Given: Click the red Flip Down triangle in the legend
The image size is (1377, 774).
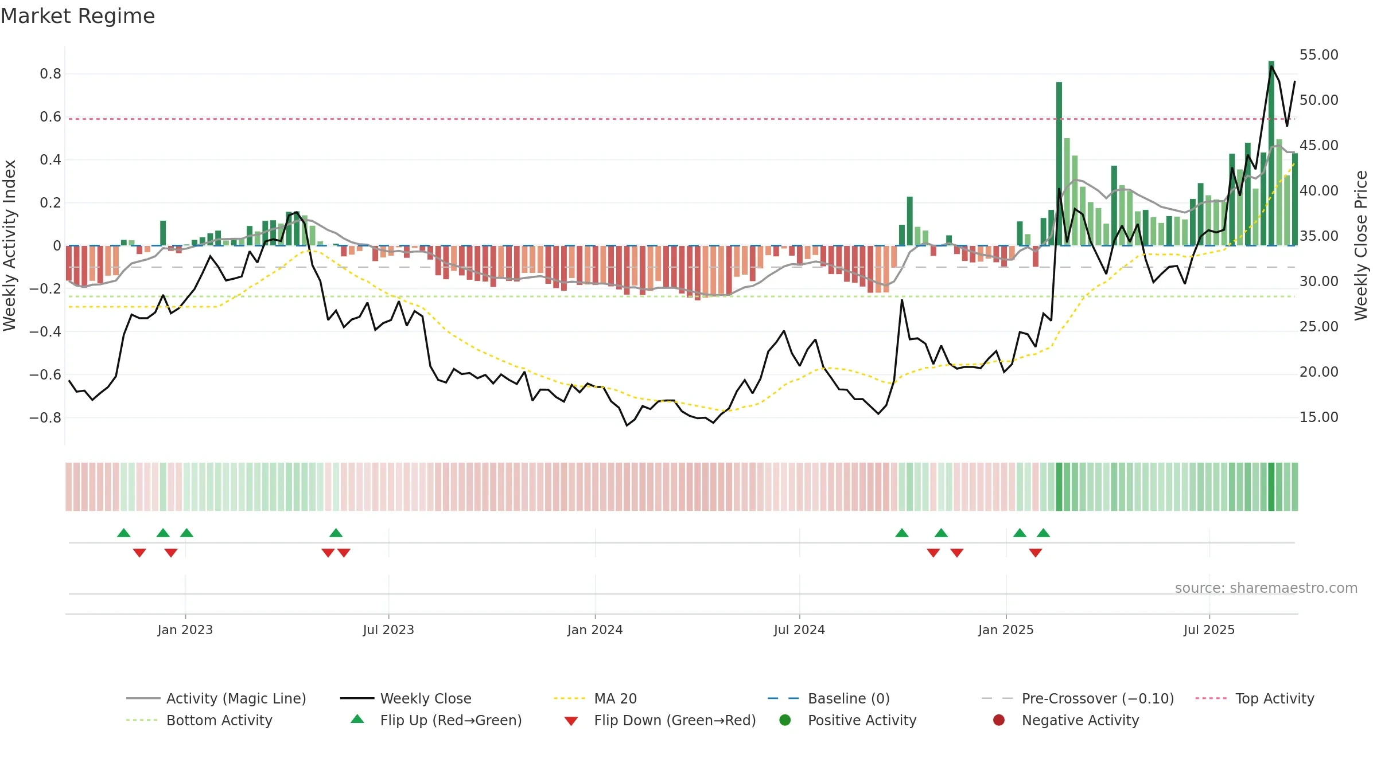Looking at the screenshot, I should (x=571, y=721).
